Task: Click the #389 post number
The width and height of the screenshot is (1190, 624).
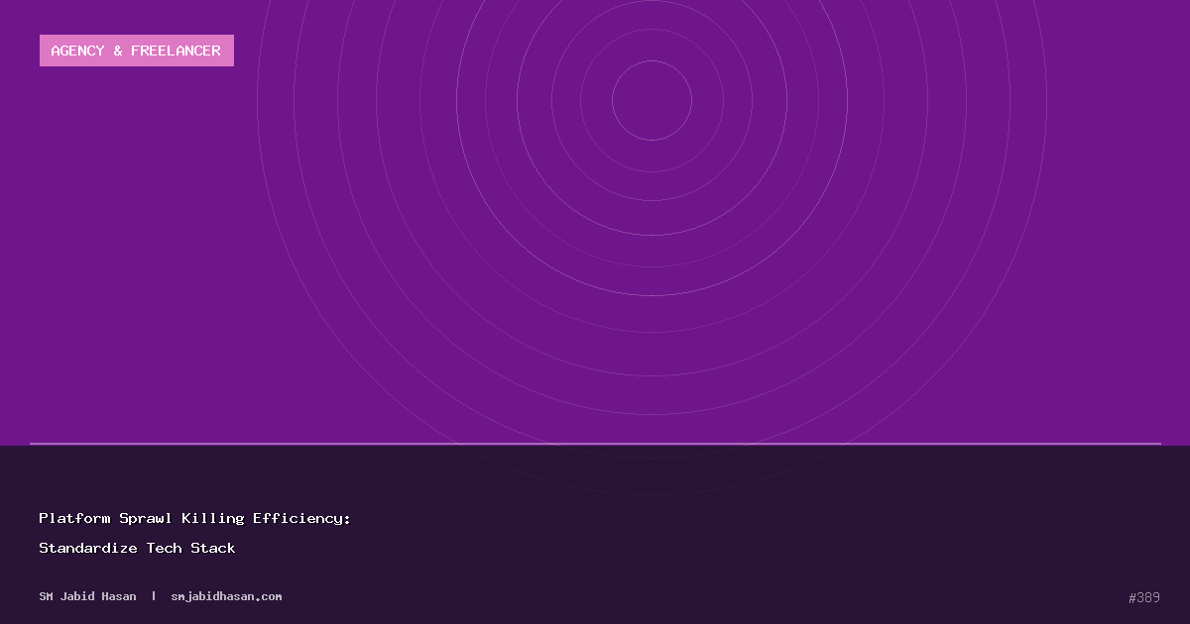Action: (1143, 597)
